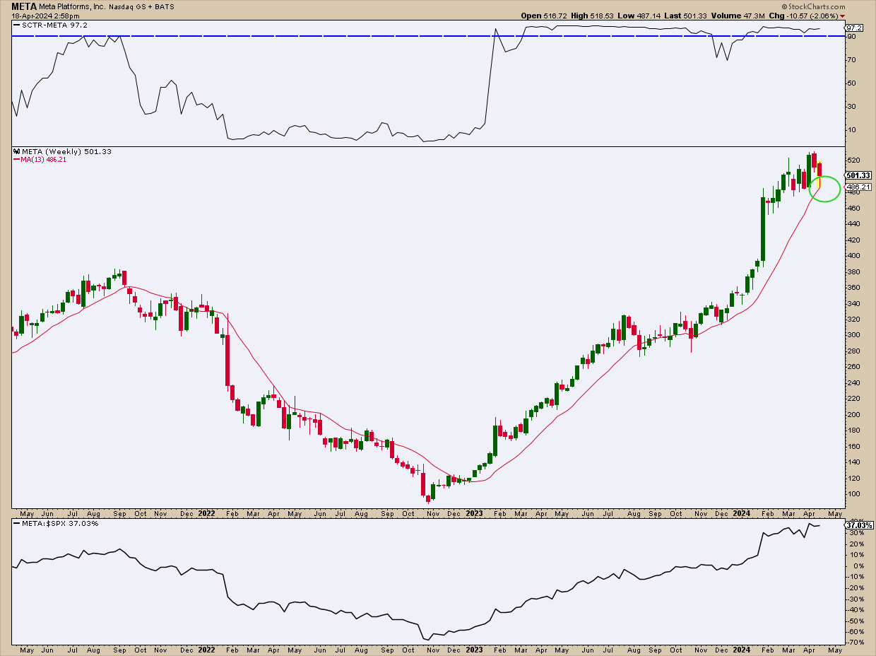Click the Open 516.72 value

coord(544,16)
